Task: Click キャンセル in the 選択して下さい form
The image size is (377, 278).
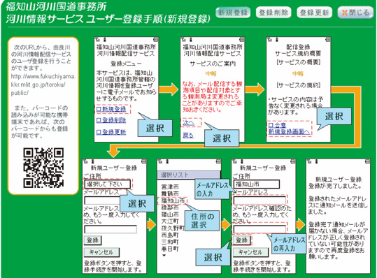Action: 101,252
